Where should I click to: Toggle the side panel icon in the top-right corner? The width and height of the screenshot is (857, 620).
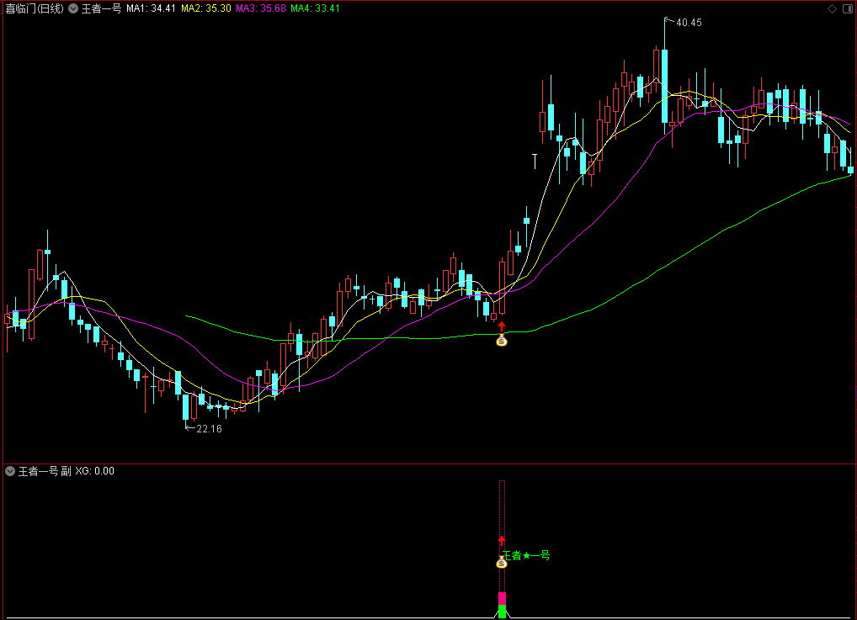pyautogui.click(x=848, y=8)
